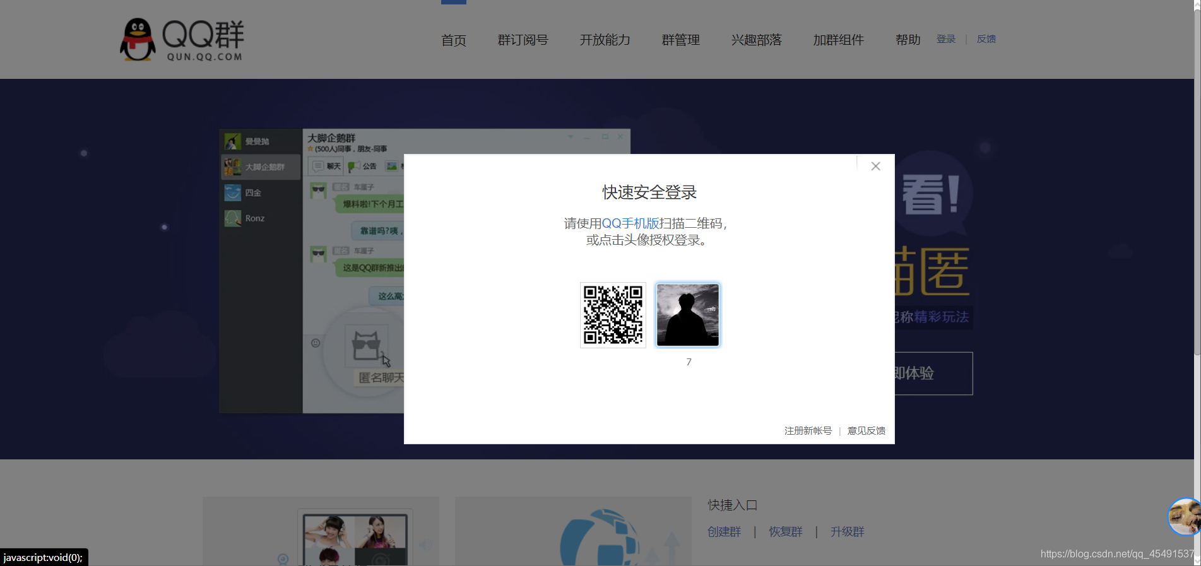Click the QQ手机版 link in the login dialog
Viewport: 1201px width, 566px height.
(630, 223)
